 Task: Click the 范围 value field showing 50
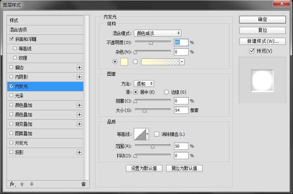181,146
